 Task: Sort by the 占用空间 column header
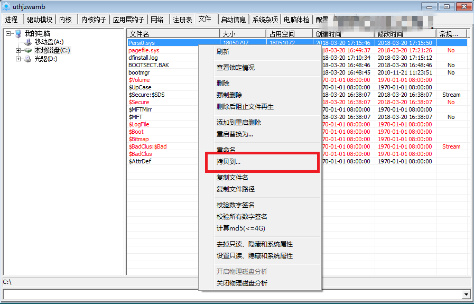(x=289, y=34)
